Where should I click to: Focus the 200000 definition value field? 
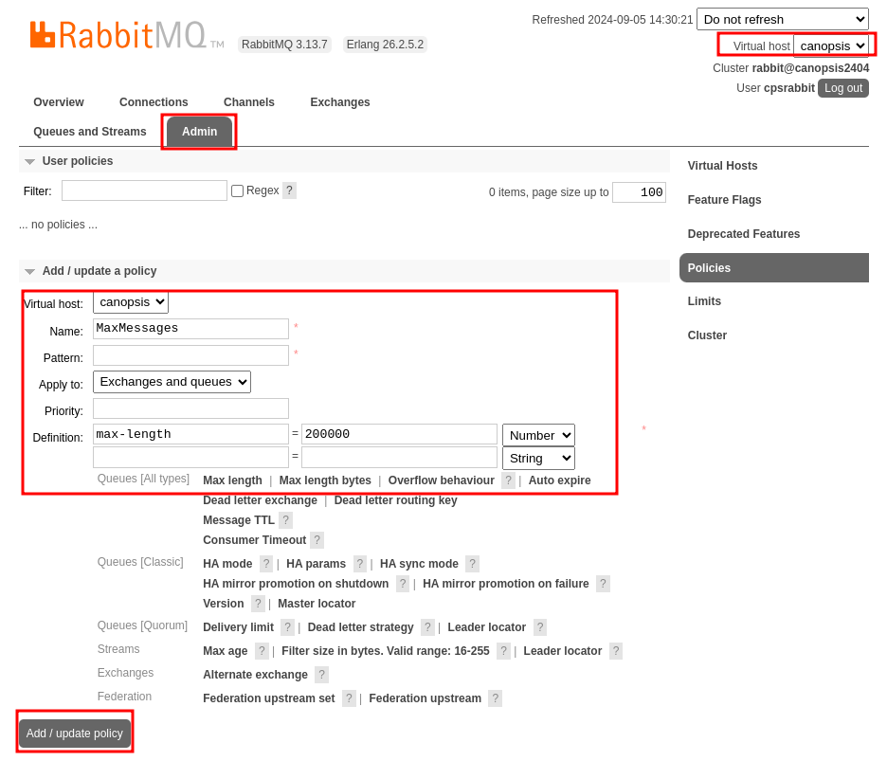(399, 435)
